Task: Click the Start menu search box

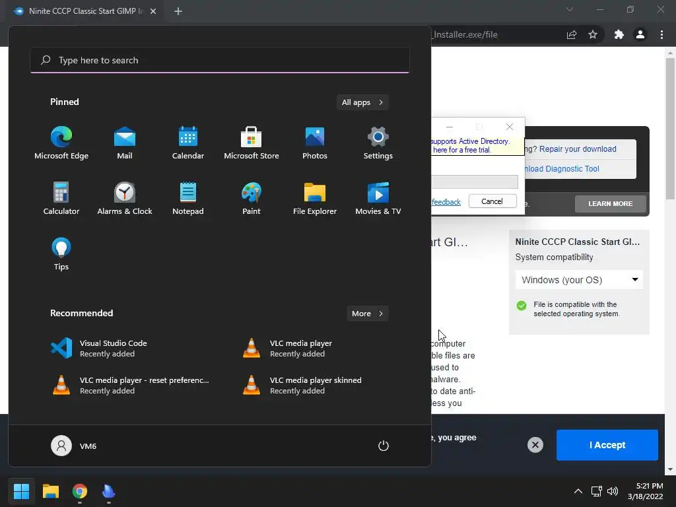Action: [x=220, y=60]
